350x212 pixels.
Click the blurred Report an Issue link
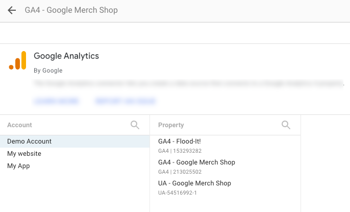(x=125, y=101)
